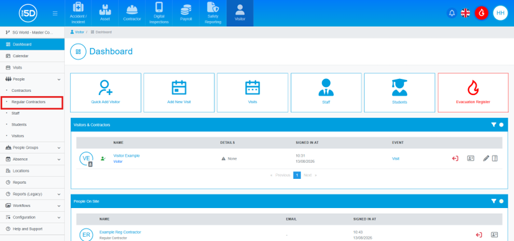Click the Next pagination button
Viewport: 514px width, 241px height.
point(310,175)
